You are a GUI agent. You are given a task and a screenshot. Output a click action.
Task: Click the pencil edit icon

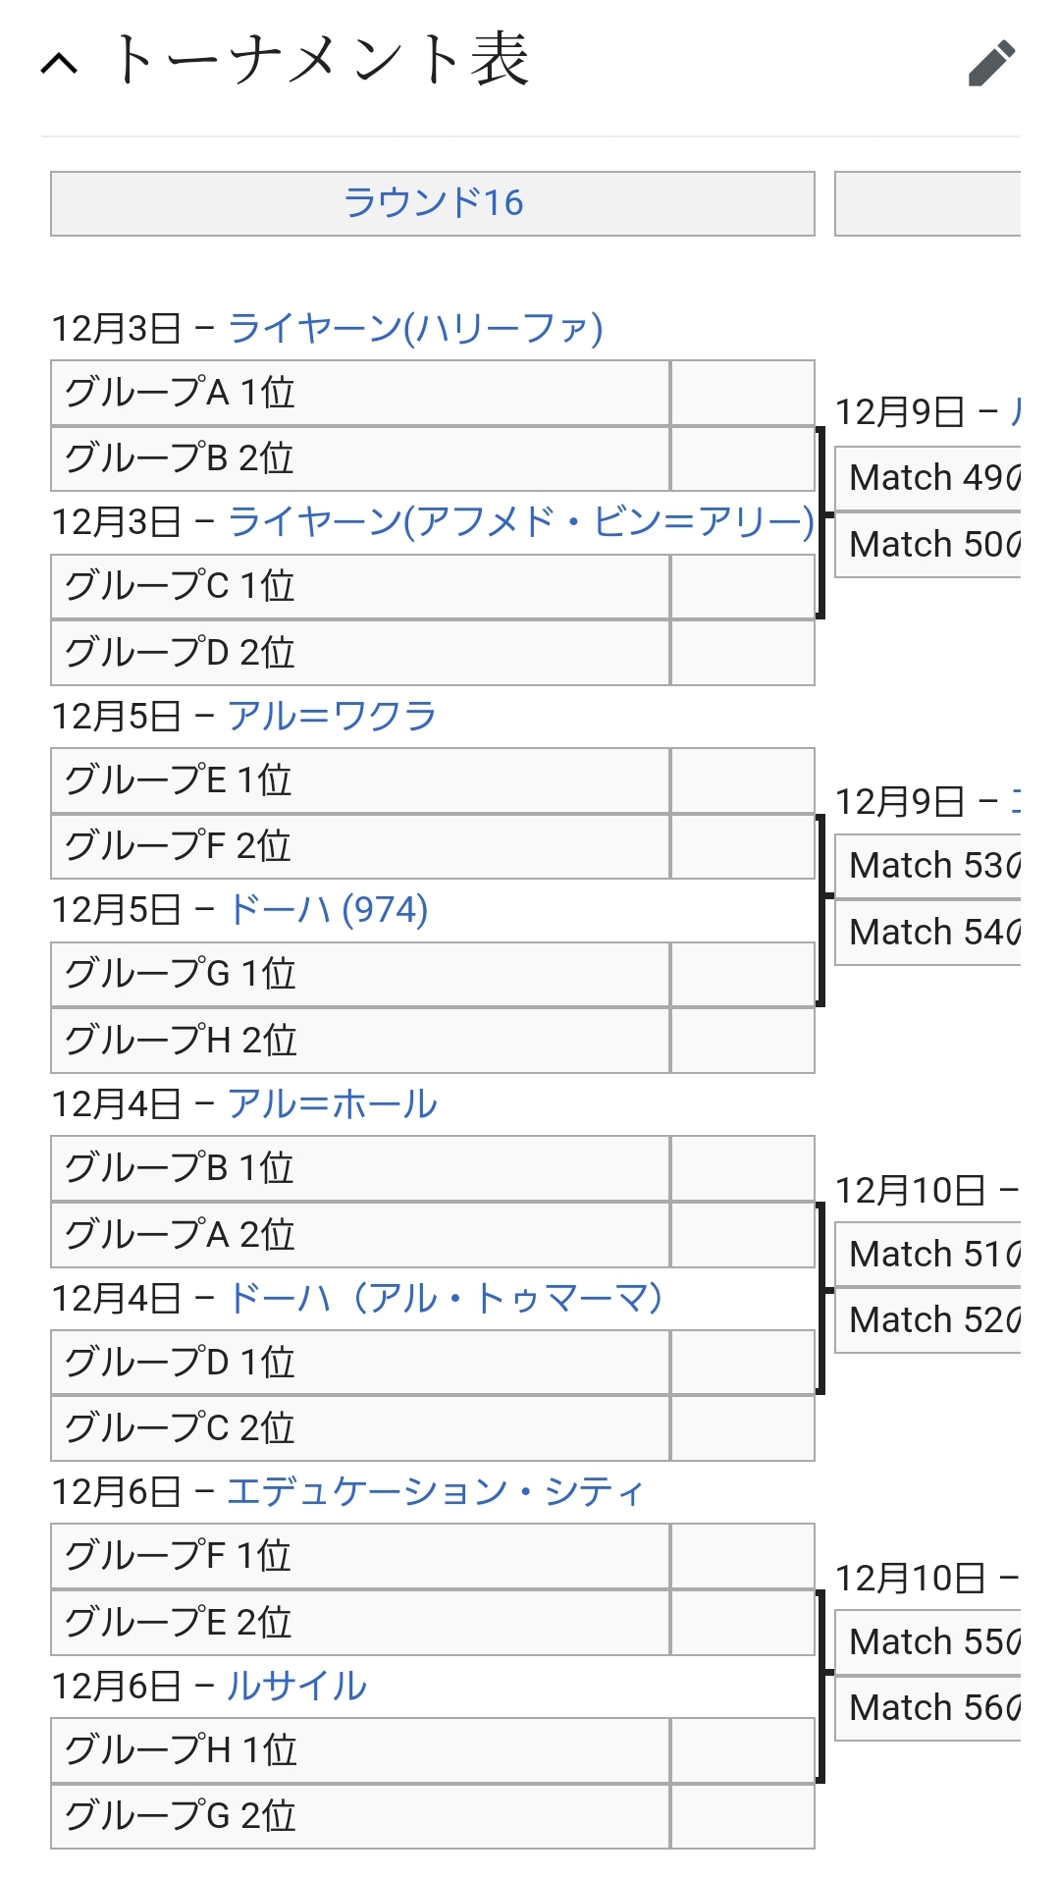[x=991, y=64]
